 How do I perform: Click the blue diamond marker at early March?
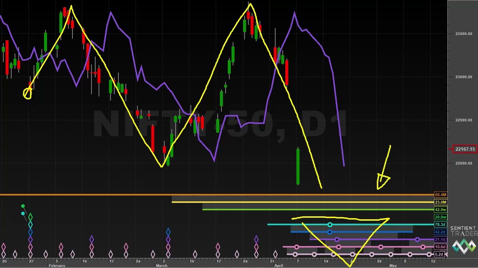(x=168, y=232)
